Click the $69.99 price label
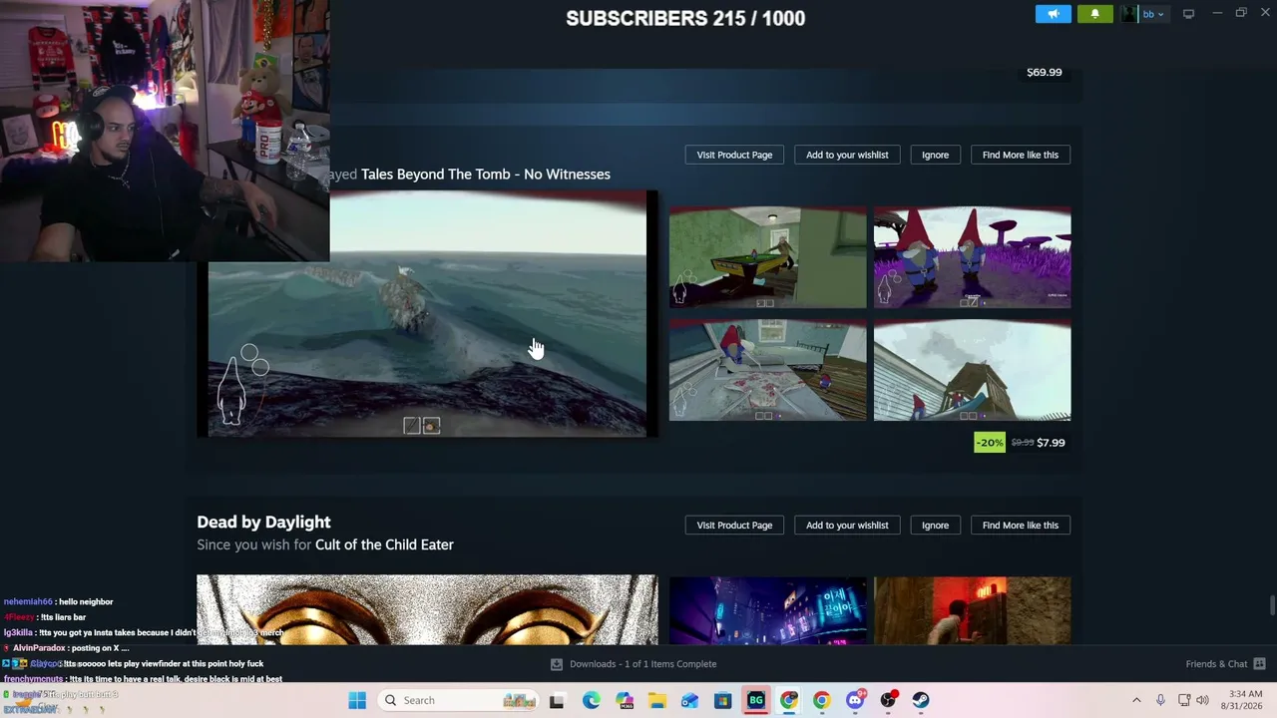This screenshot has height=718, width=1277. (x=1044, y=72)
